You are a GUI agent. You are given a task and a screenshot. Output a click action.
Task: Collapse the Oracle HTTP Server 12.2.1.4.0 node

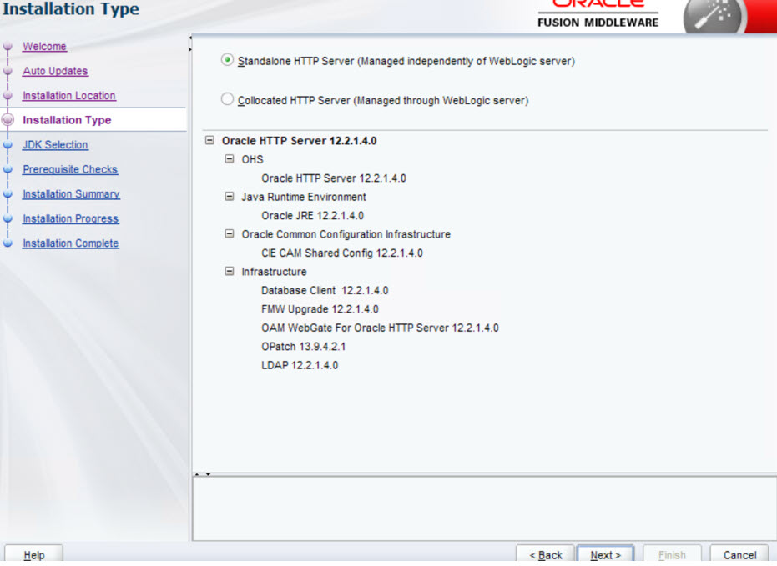(209, 140)
